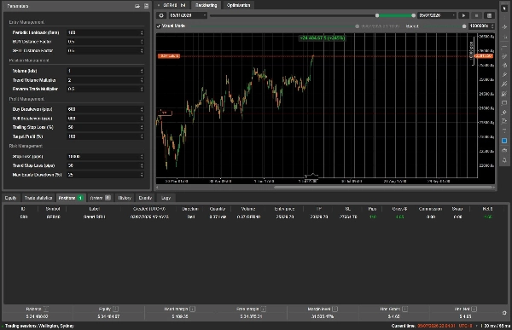
Task: Click the Trading sessions status text
Action: [x=39, y=326]
